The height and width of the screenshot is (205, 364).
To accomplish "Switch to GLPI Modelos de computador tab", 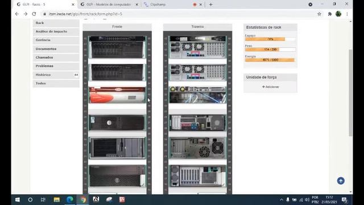I will coord(109,5).
